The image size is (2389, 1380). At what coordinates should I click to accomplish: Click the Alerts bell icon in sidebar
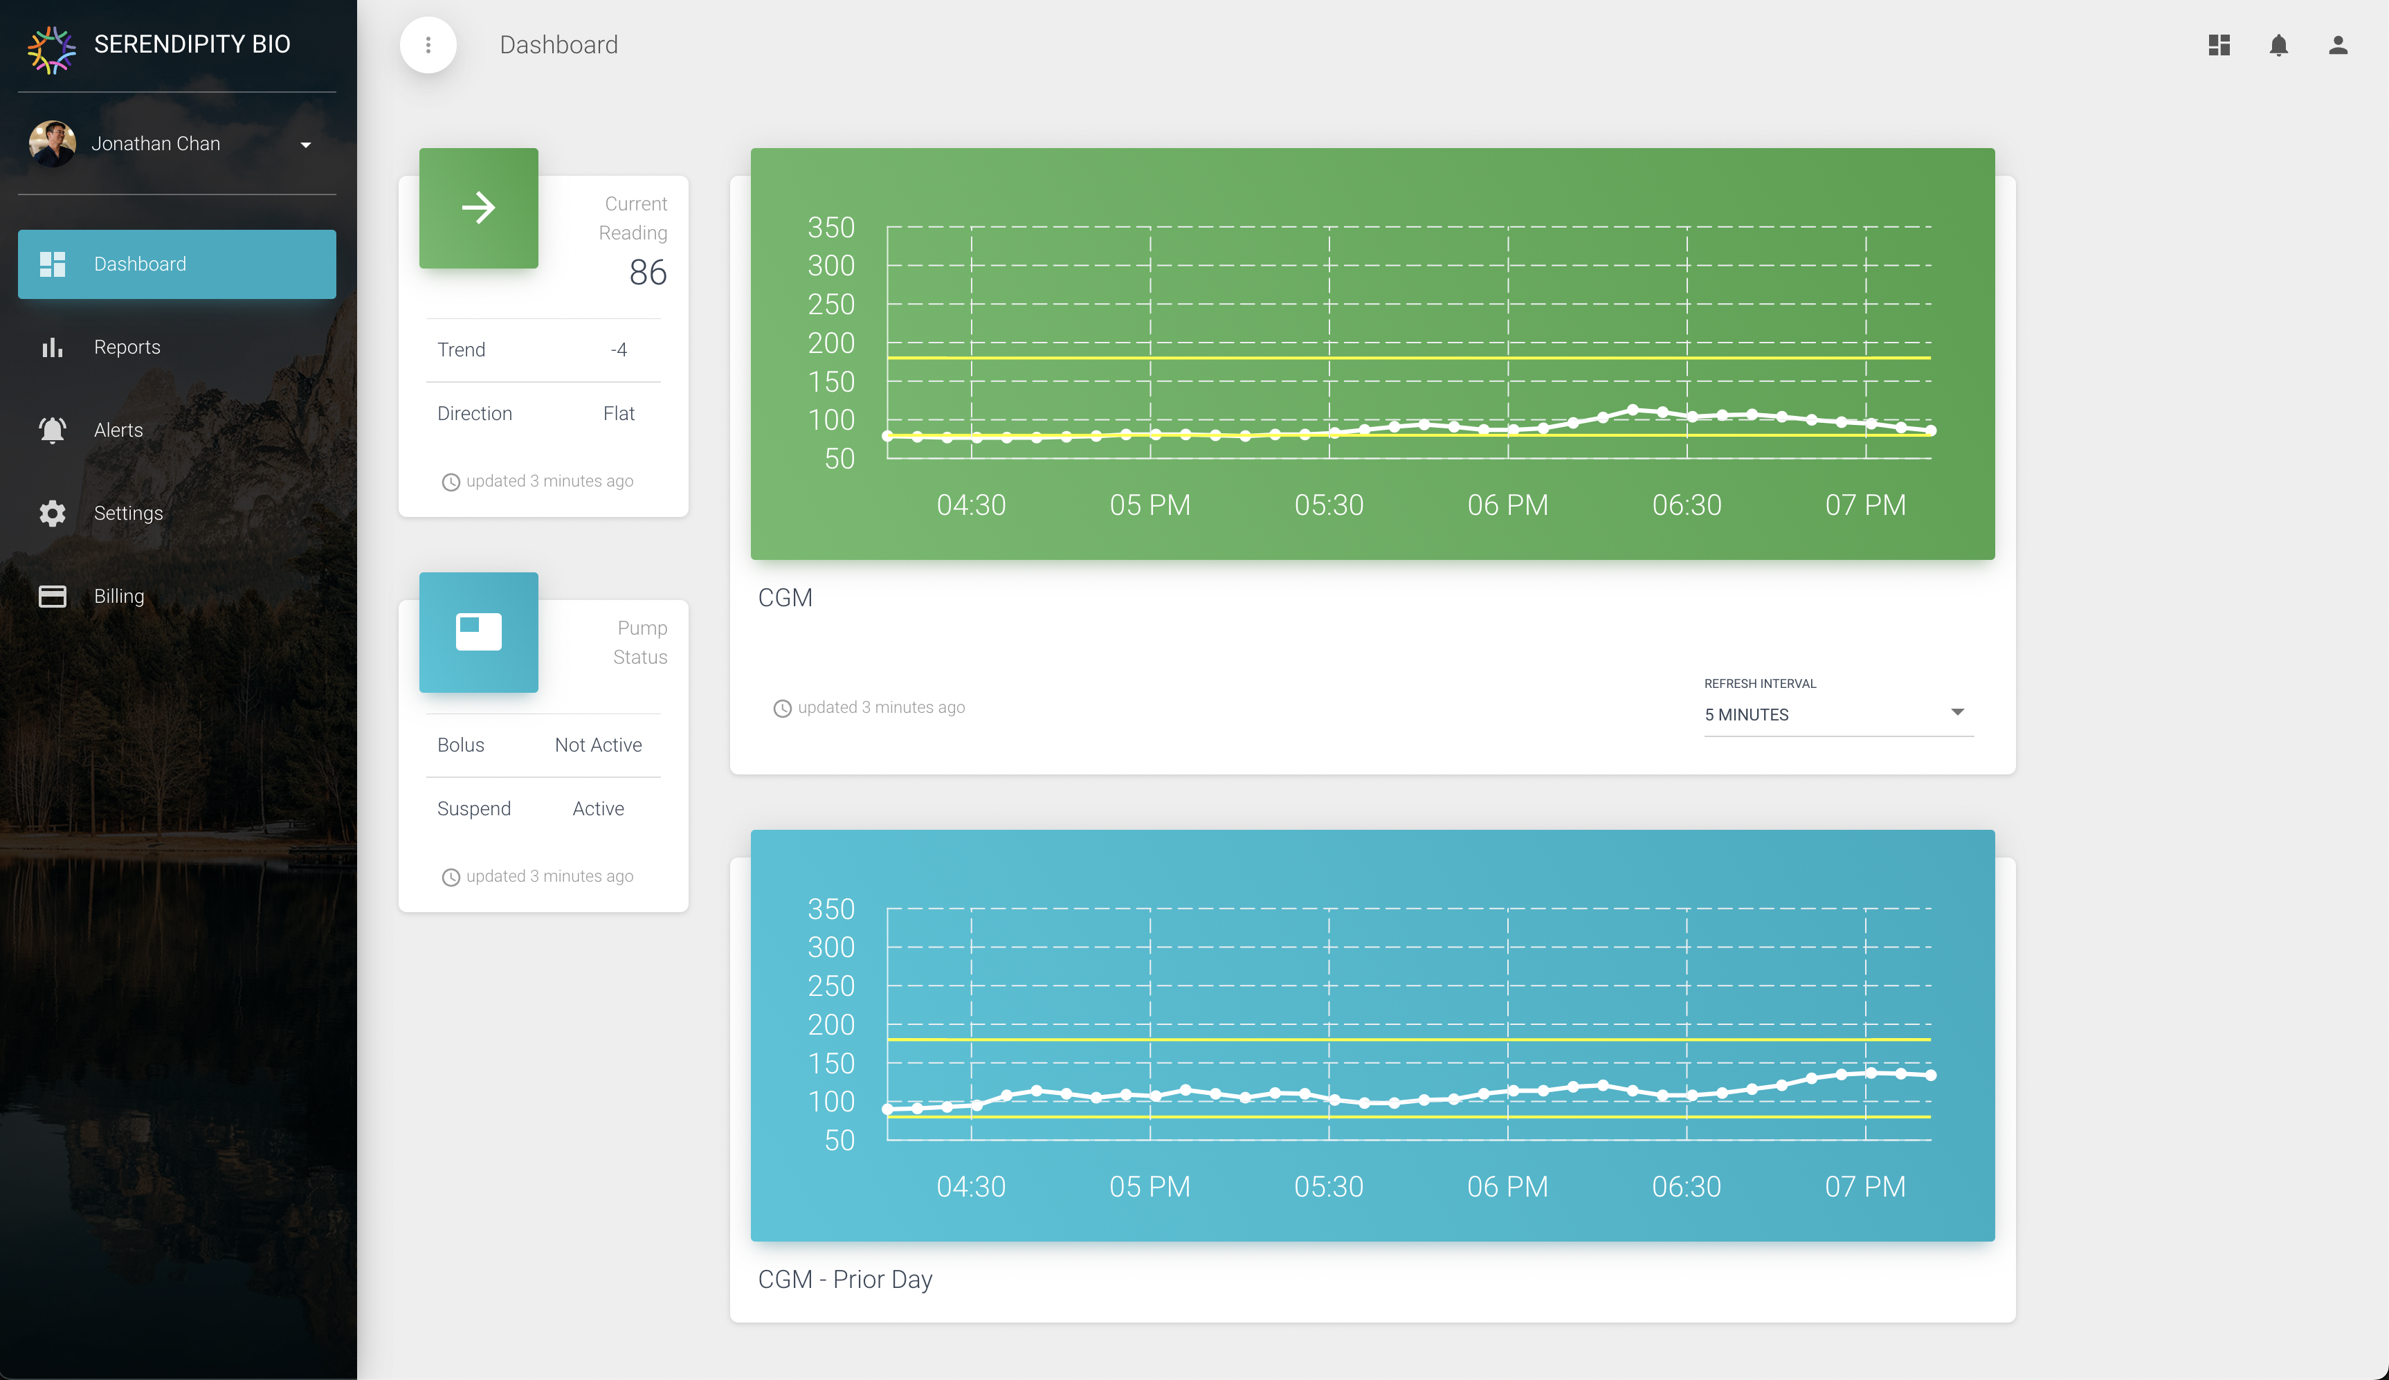[x=52, y=430]
